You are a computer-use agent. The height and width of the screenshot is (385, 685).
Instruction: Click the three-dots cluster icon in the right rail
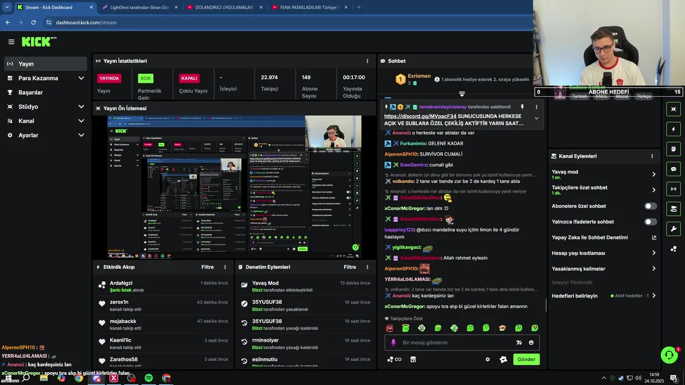coord(673,249)
